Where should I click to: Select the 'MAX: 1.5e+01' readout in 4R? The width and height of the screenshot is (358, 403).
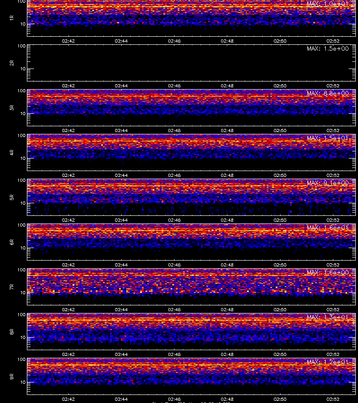328,138
